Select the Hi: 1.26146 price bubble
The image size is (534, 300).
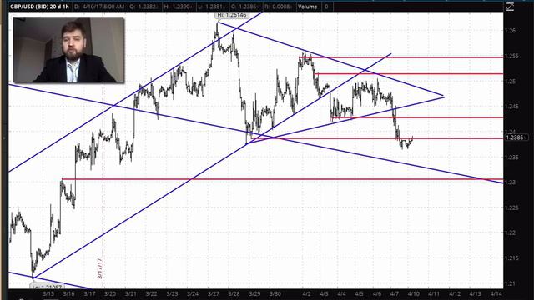point(232,15)
